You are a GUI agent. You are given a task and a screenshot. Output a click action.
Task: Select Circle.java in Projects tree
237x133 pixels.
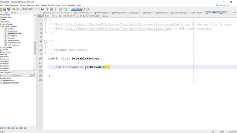[x=11, y=29]
